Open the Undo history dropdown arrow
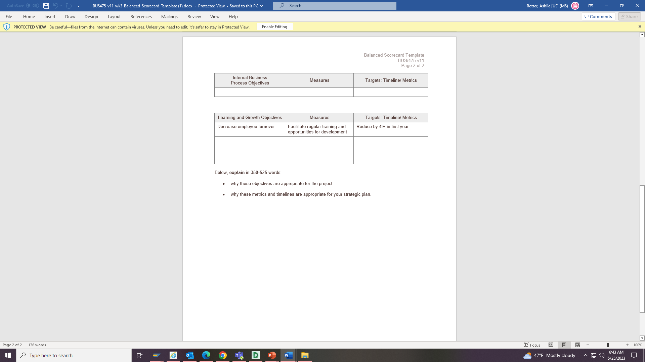645x362 pixels. coord(61,5)
